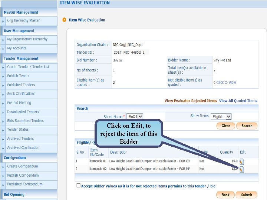Screen dimensions: 267x200
Task: Go to Published Tenders menu item
Action: click(x=21, y=85)
